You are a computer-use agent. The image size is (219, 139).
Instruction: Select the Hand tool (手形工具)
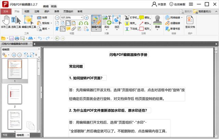[x=5, y=22]
